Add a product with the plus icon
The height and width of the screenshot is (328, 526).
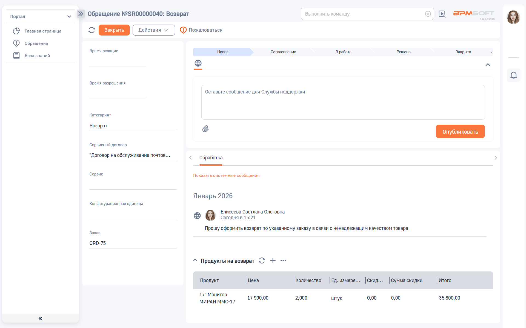[x=273, y=260]
